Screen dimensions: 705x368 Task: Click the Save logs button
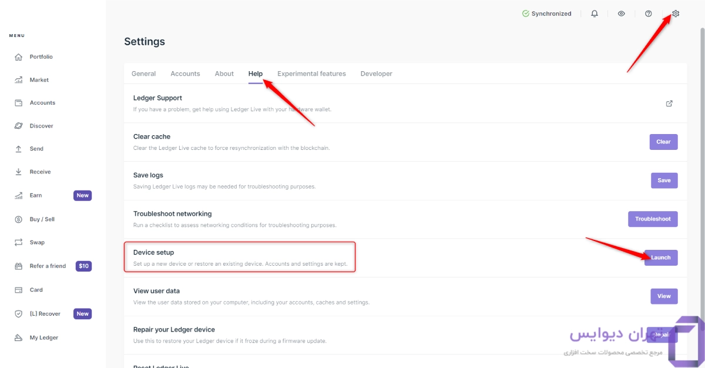(x=664, y=180)
